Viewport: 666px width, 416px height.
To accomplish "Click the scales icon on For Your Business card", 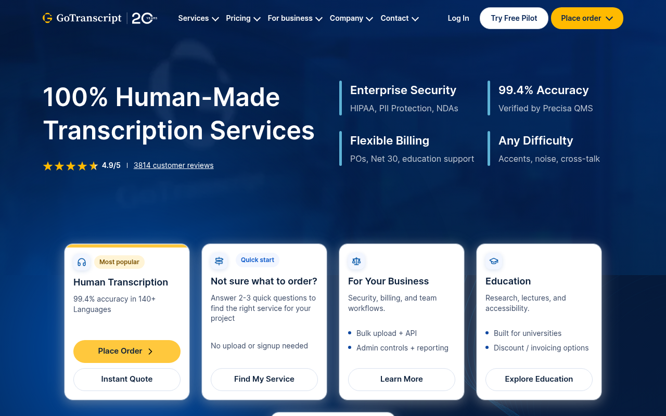I will [x=356, y=261].
